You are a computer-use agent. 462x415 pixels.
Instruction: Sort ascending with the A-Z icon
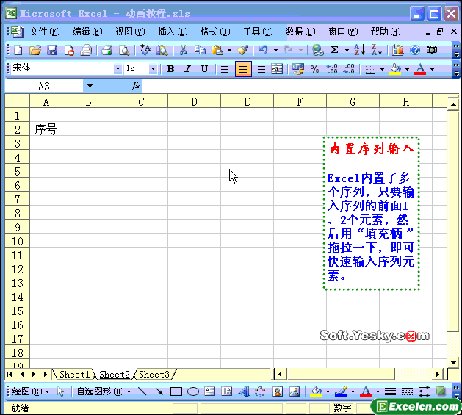(x=359, y=50)
